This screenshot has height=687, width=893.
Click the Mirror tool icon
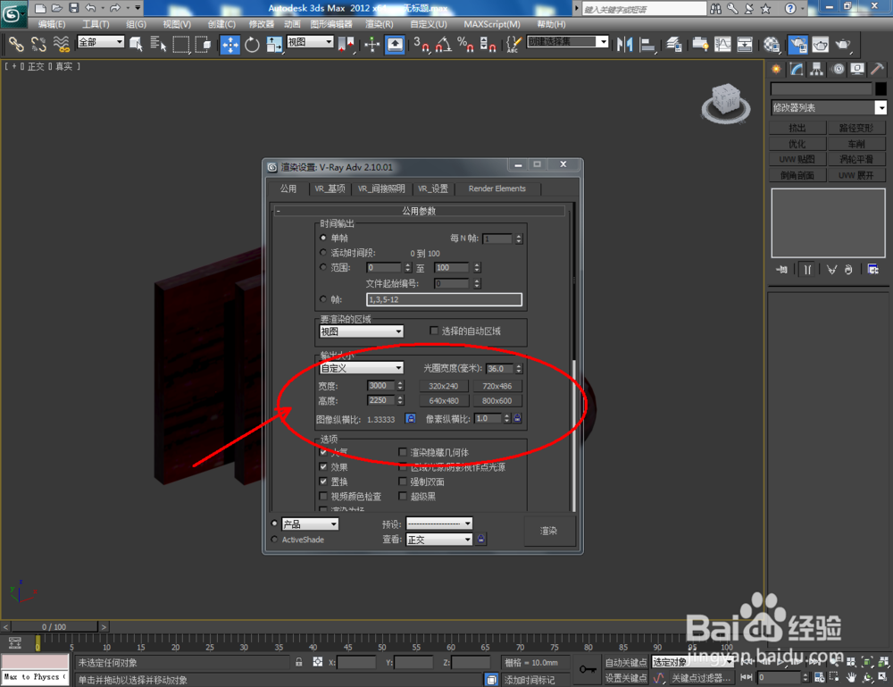click(625, 45)
